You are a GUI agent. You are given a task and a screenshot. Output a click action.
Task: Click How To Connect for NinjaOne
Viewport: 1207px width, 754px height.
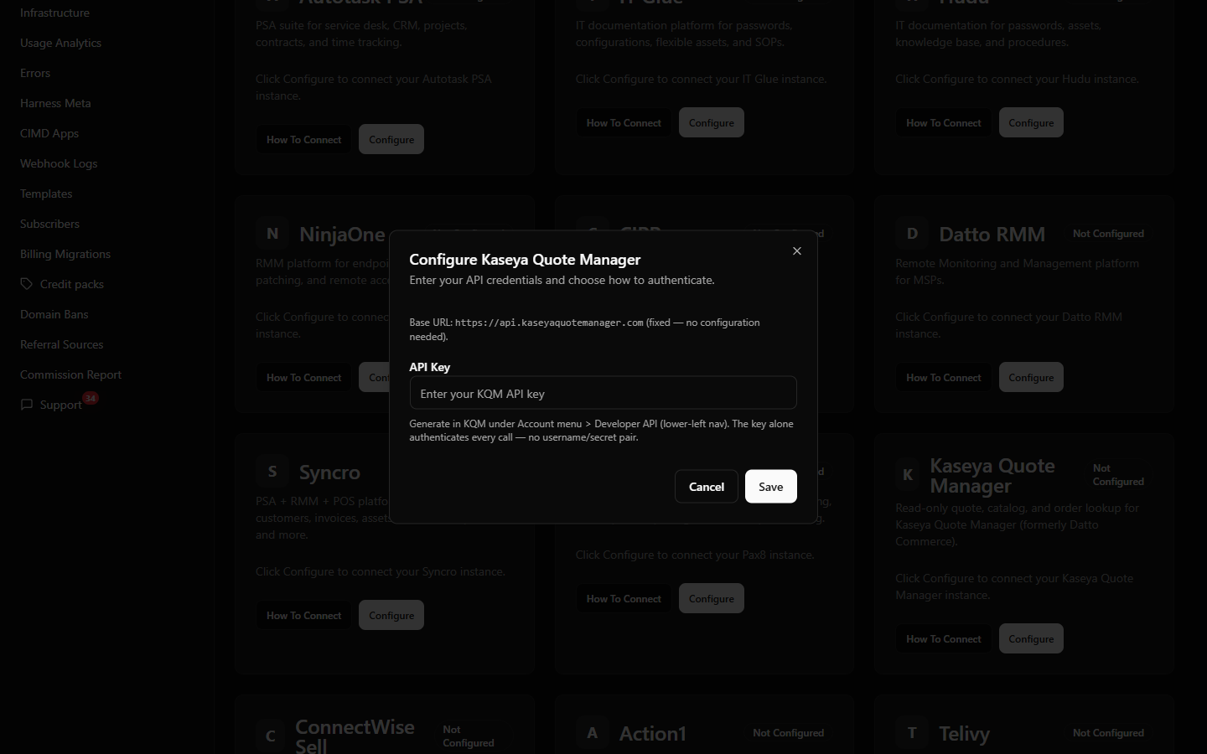(303, 378)
